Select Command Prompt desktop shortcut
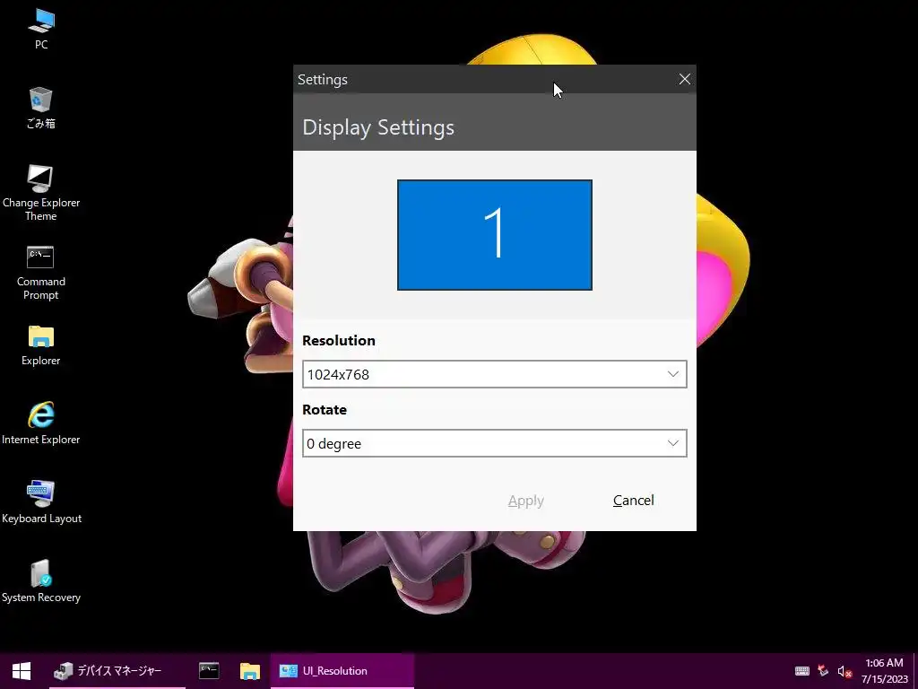Viewport: 918px width, 689px height. (x=41, y=273)
